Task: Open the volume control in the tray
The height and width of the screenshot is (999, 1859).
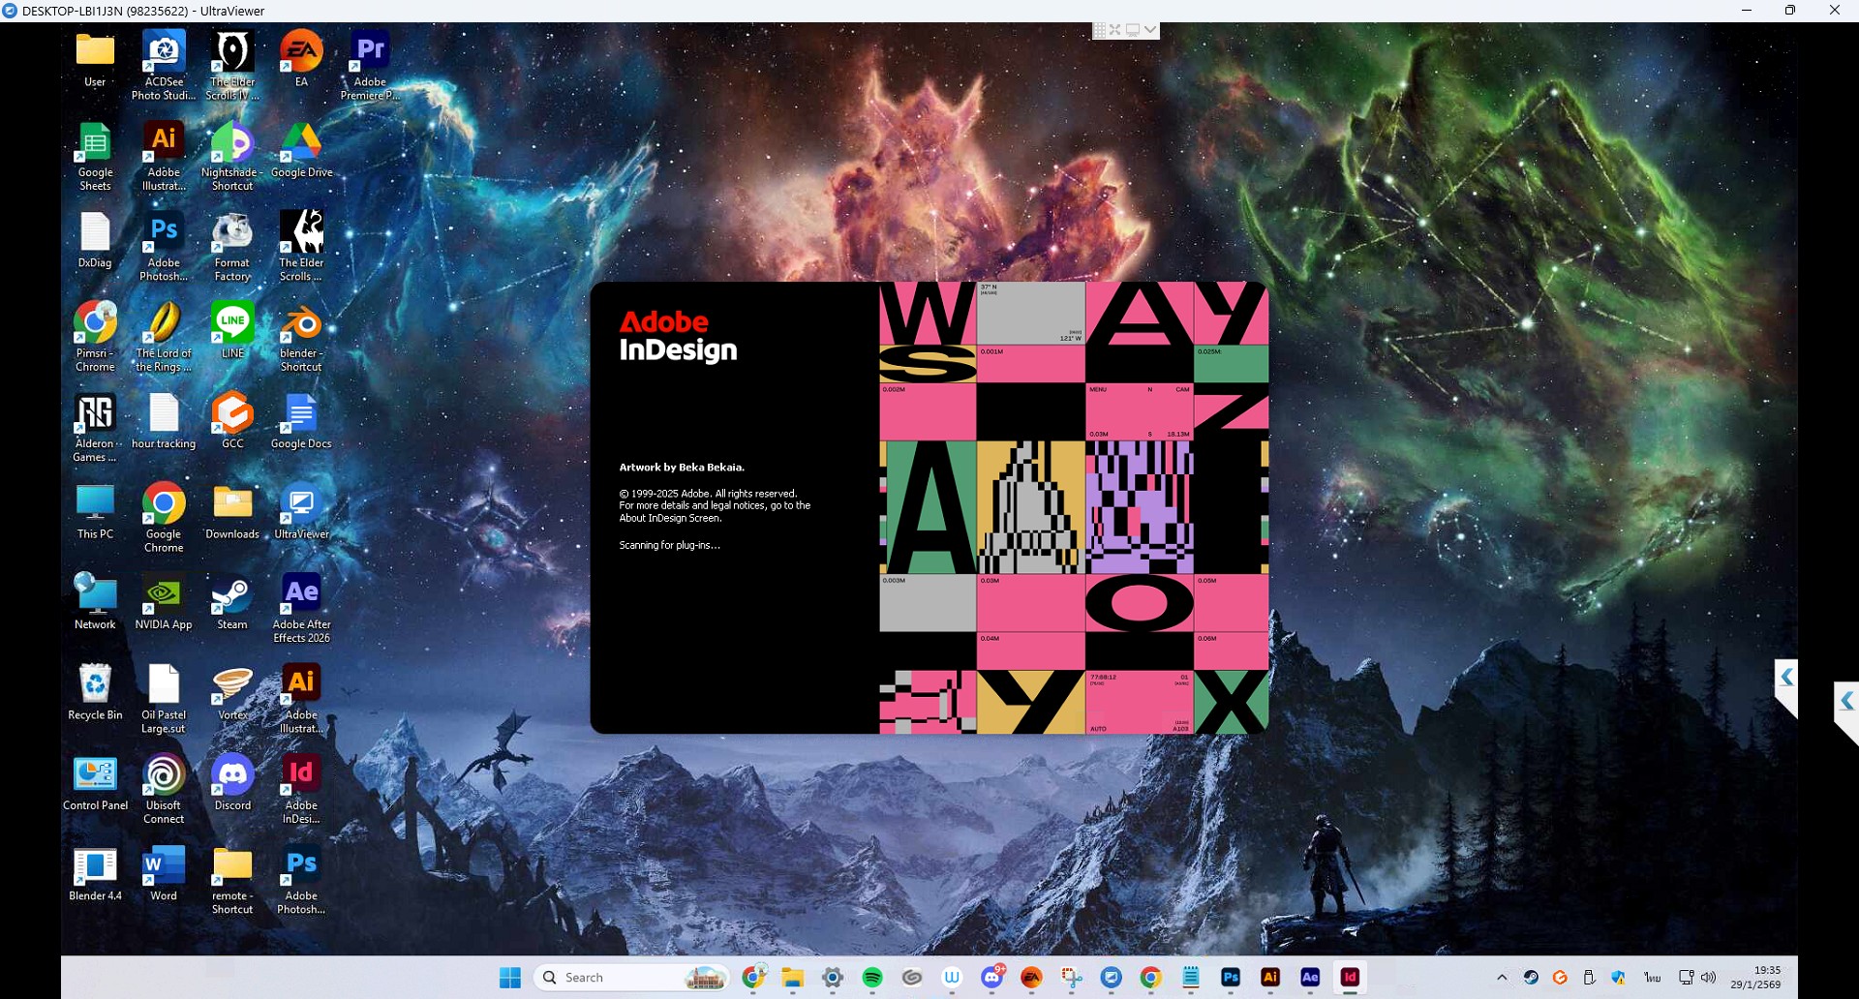Action: pos(1709,978)
